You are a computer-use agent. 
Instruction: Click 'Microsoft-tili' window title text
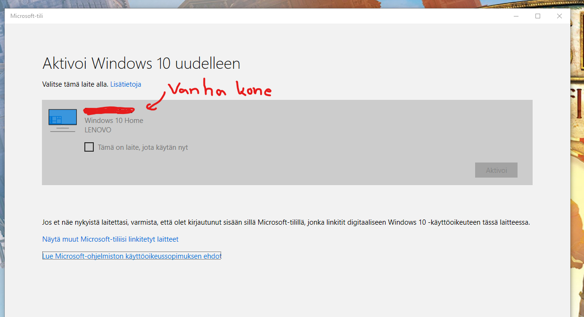[27, 16]
